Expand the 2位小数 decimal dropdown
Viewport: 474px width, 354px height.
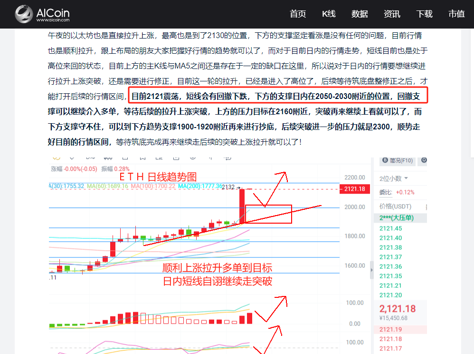click(x=394, y=179)
